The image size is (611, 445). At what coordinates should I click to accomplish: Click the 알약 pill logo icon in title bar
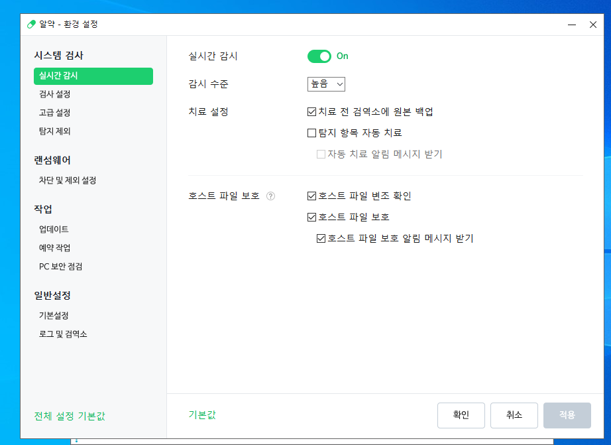coord(31,24)
